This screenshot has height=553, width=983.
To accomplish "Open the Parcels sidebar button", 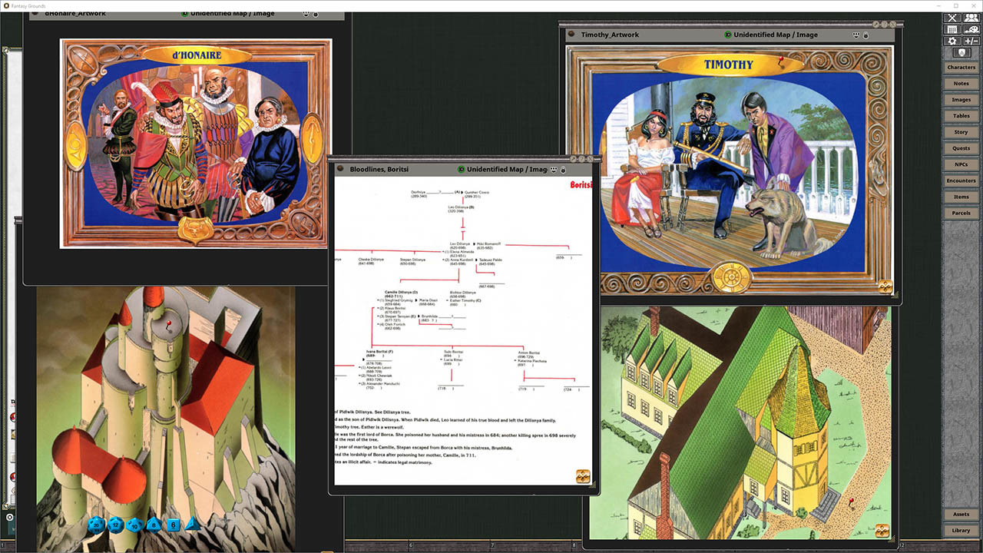I will [x=961, y=213].
